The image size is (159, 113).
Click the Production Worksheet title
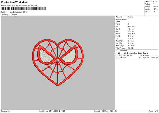click(x=15, y=2)
